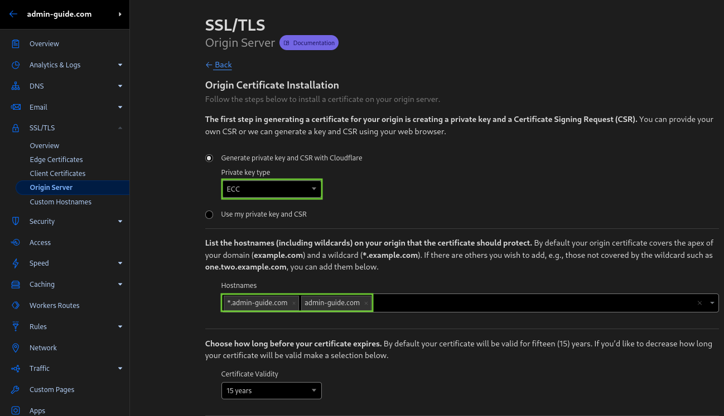The height and width of the screenshot is (416, 724).
Task: Open the Documentation button
Action: point(309,42)
